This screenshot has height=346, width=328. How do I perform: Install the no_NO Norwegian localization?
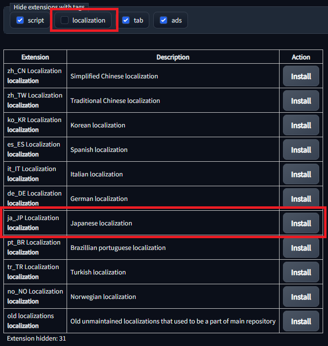(x=301, y=297)
